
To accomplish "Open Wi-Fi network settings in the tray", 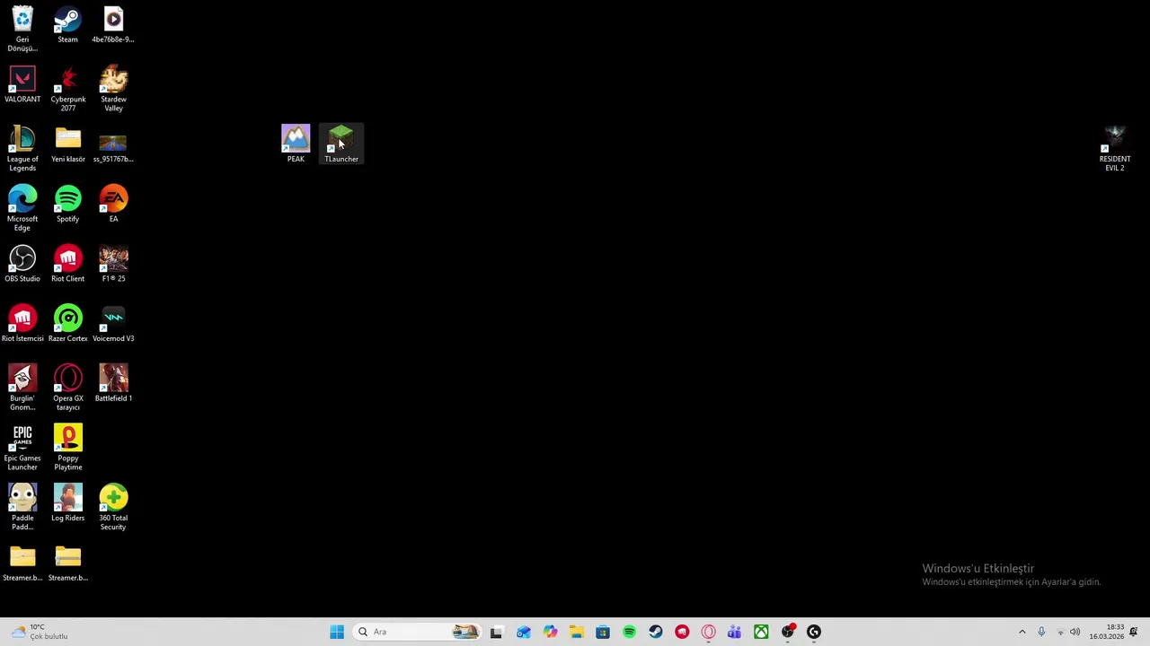I will coord(1060,632).
